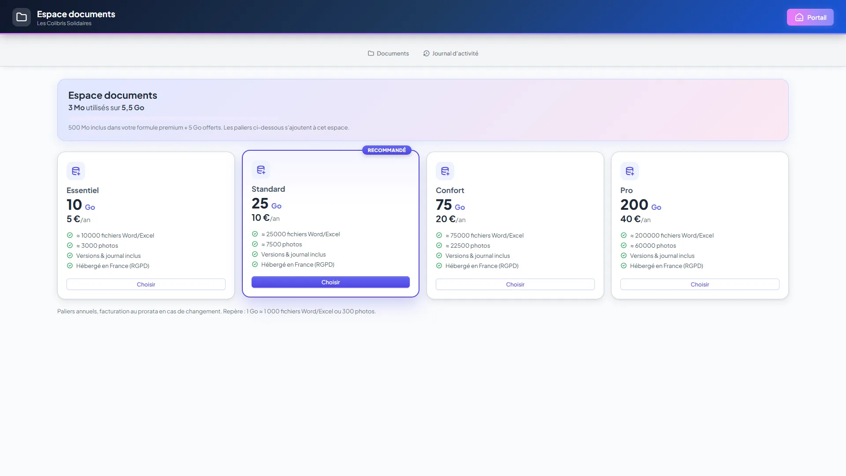This screenshot has width=846, height=476.
Task: Click the folder logo icon in header
Action: tap(22, 17)
